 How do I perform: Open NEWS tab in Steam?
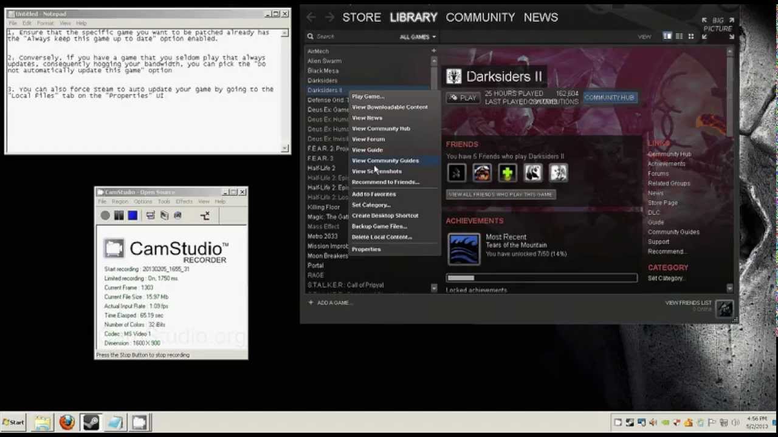coord(540,18)
